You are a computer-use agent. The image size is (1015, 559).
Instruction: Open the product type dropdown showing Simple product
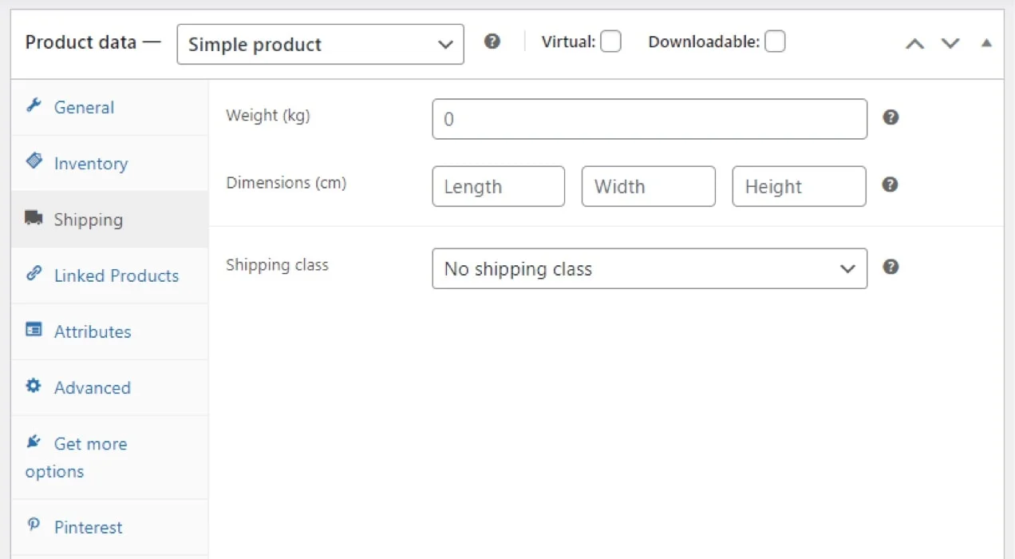pos(319,44)
